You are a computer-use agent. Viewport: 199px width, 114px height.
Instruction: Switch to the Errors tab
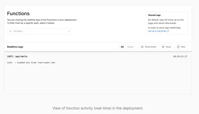point(130,47)
